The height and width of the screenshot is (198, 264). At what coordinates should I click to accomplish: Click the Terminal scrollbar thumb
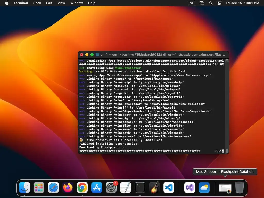pyautogui.click(x=227, y=151)
